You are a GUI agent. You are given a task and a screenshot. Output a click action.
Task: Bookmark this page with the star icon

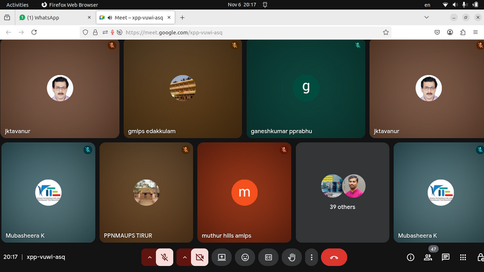[x=385, y=32]
